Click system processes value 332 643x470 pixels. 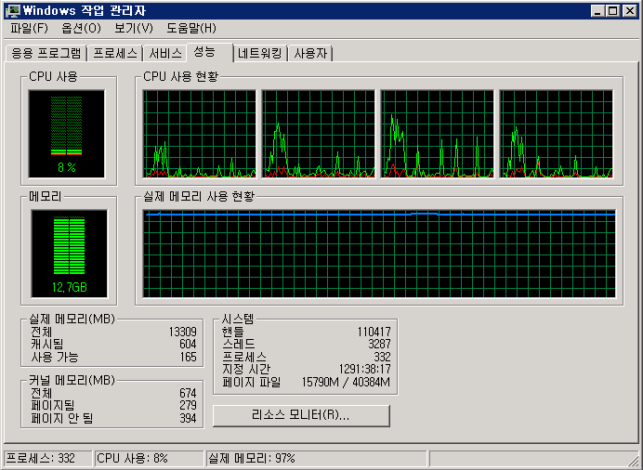point(382,357)
